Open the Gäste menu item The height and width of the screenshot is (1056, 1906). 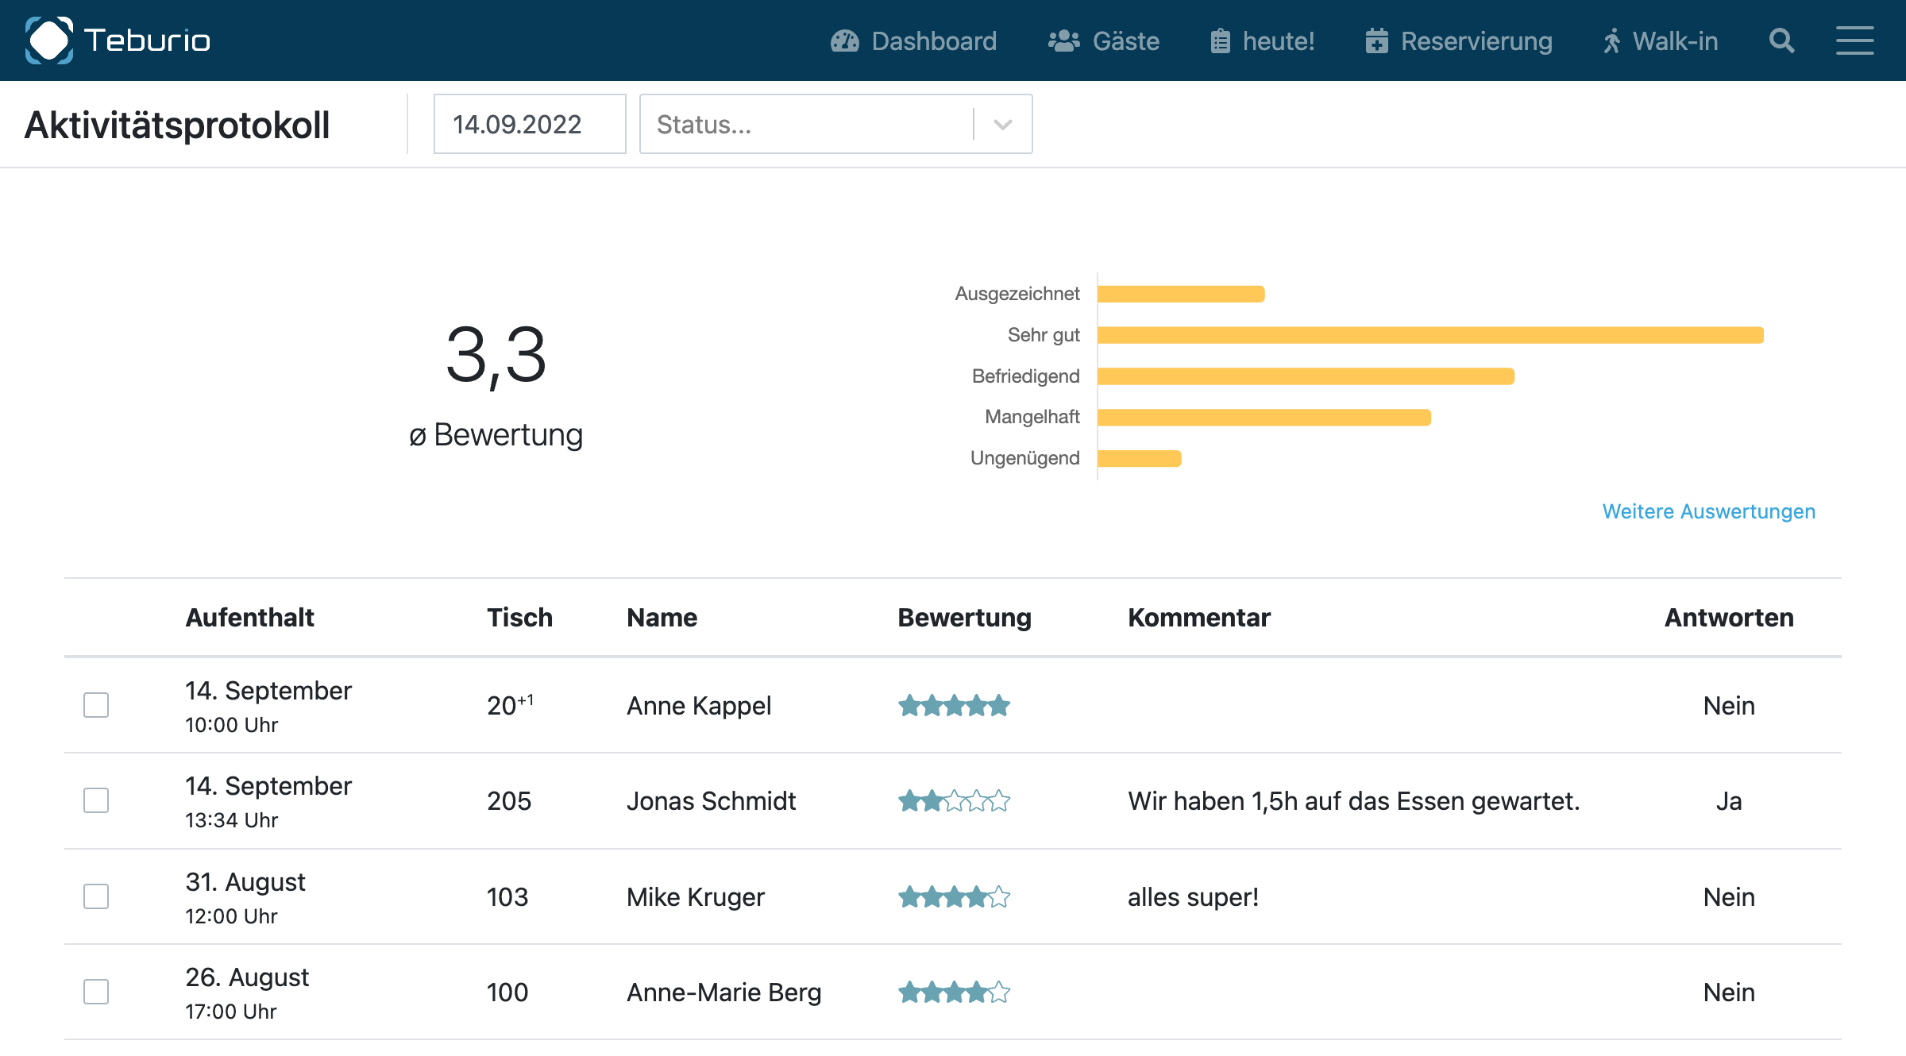(1125, 41)
